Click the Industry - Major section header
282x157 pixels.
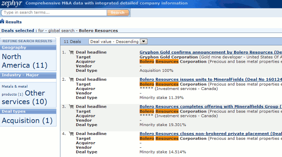coord(28,75)
